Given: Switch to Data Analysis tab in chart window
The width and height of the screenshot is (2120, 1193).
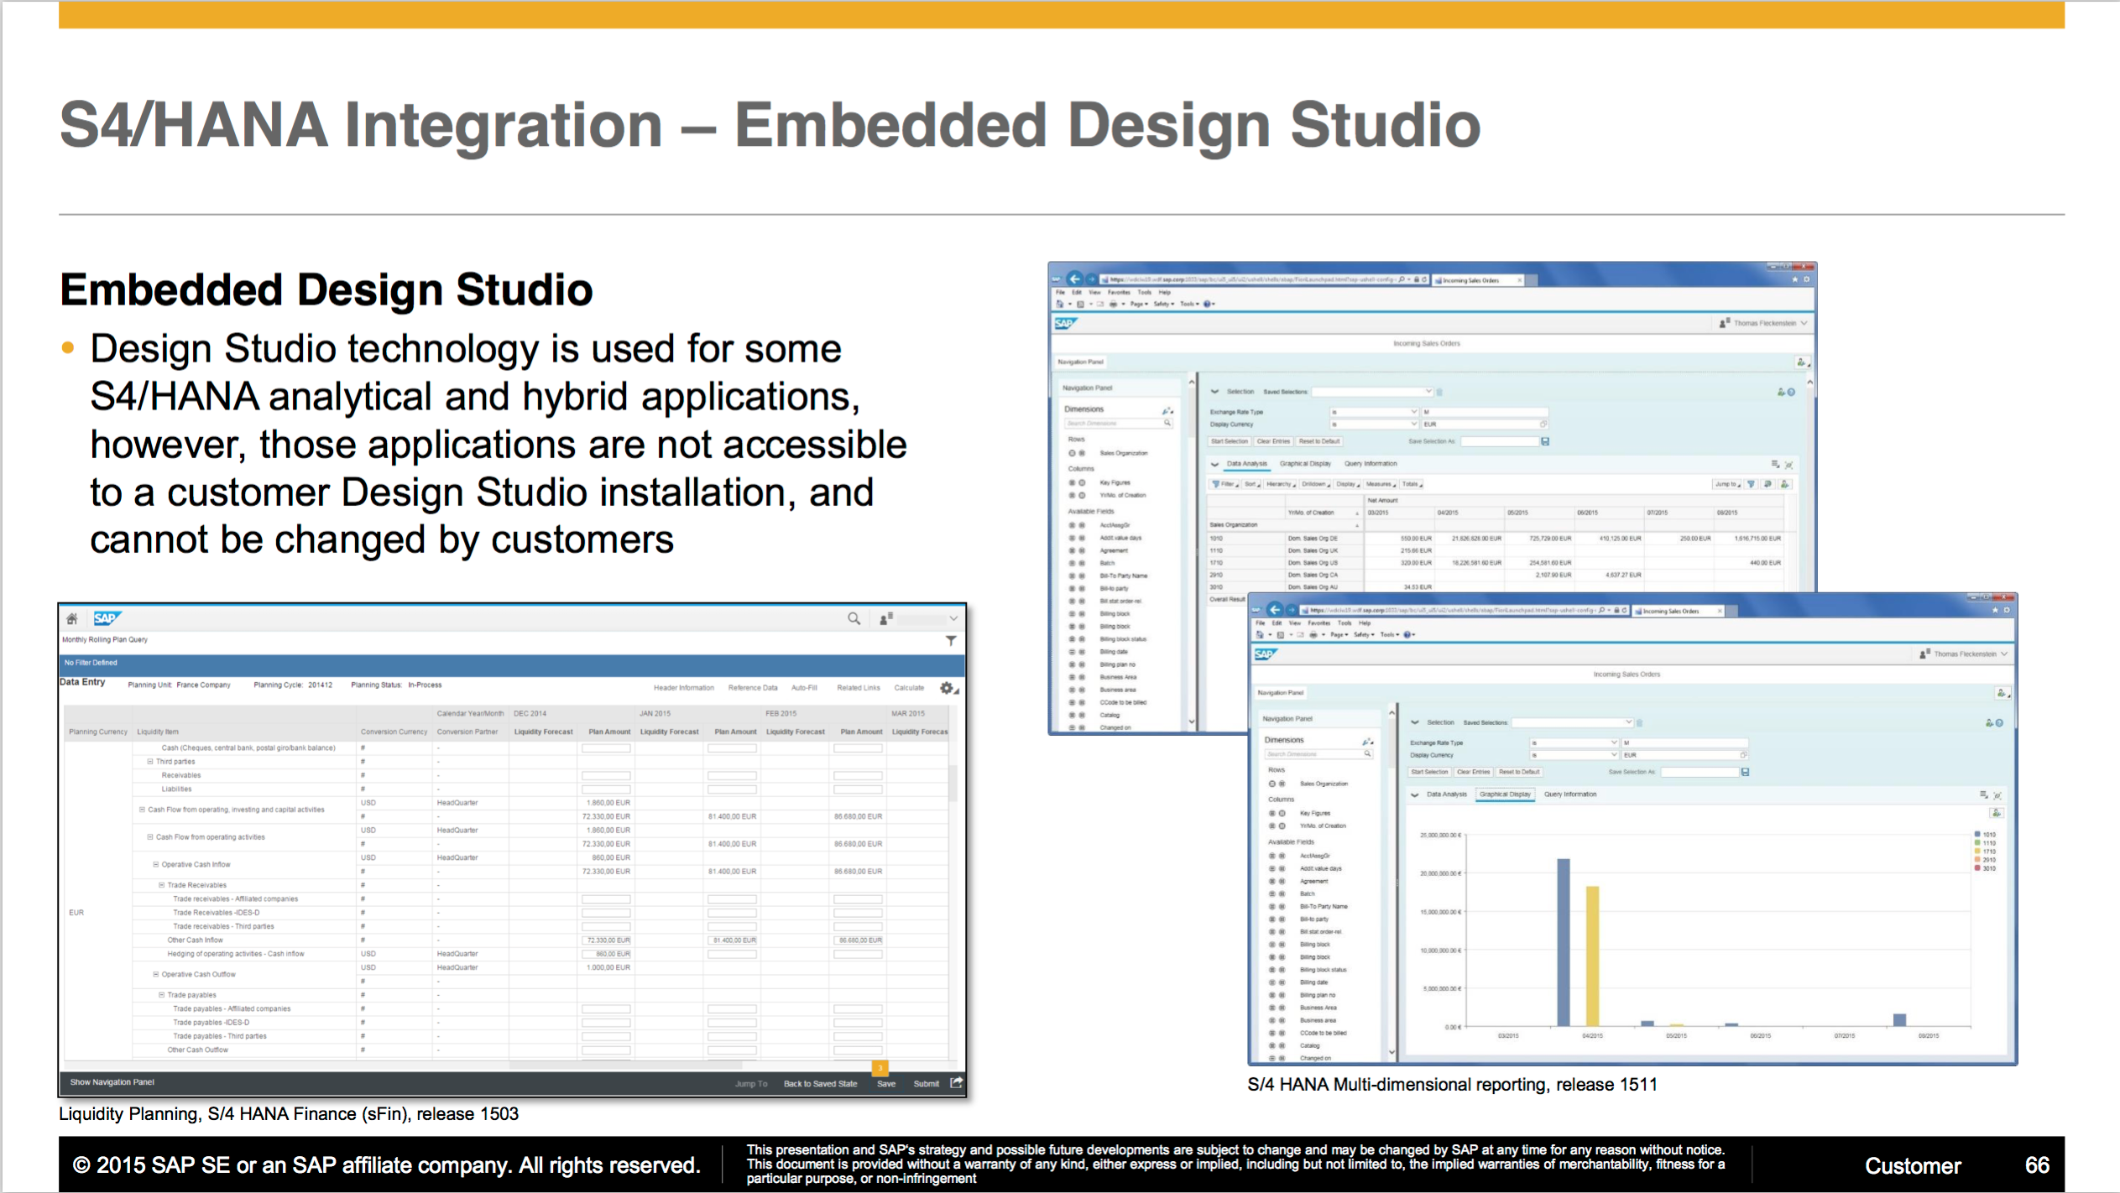Looking at the screenshot, I should click(x=1447, y=794).
